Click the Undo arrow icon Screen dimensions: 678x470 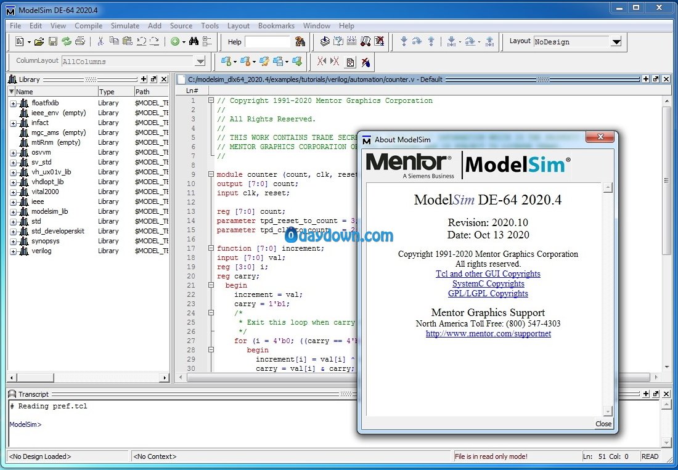tap(141, 41)
